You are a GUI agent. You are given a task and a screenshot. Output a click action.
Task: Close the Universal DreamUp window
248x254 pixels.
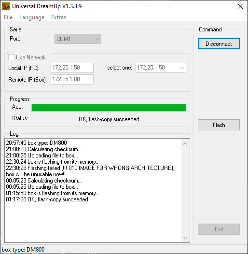click(240, 6)
